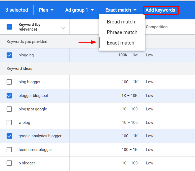Click 10 – 100 volume for w blog
Image resolution: width=195 pixels, height=171 pixels.
pos(130,123)
